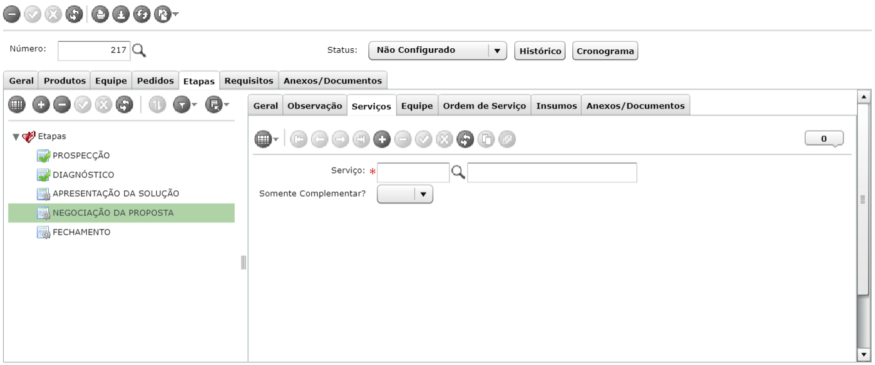Select the FECHAMENTO stage
Image resolution: width=875 pixels, height=365 pixels.
point(81,232)
